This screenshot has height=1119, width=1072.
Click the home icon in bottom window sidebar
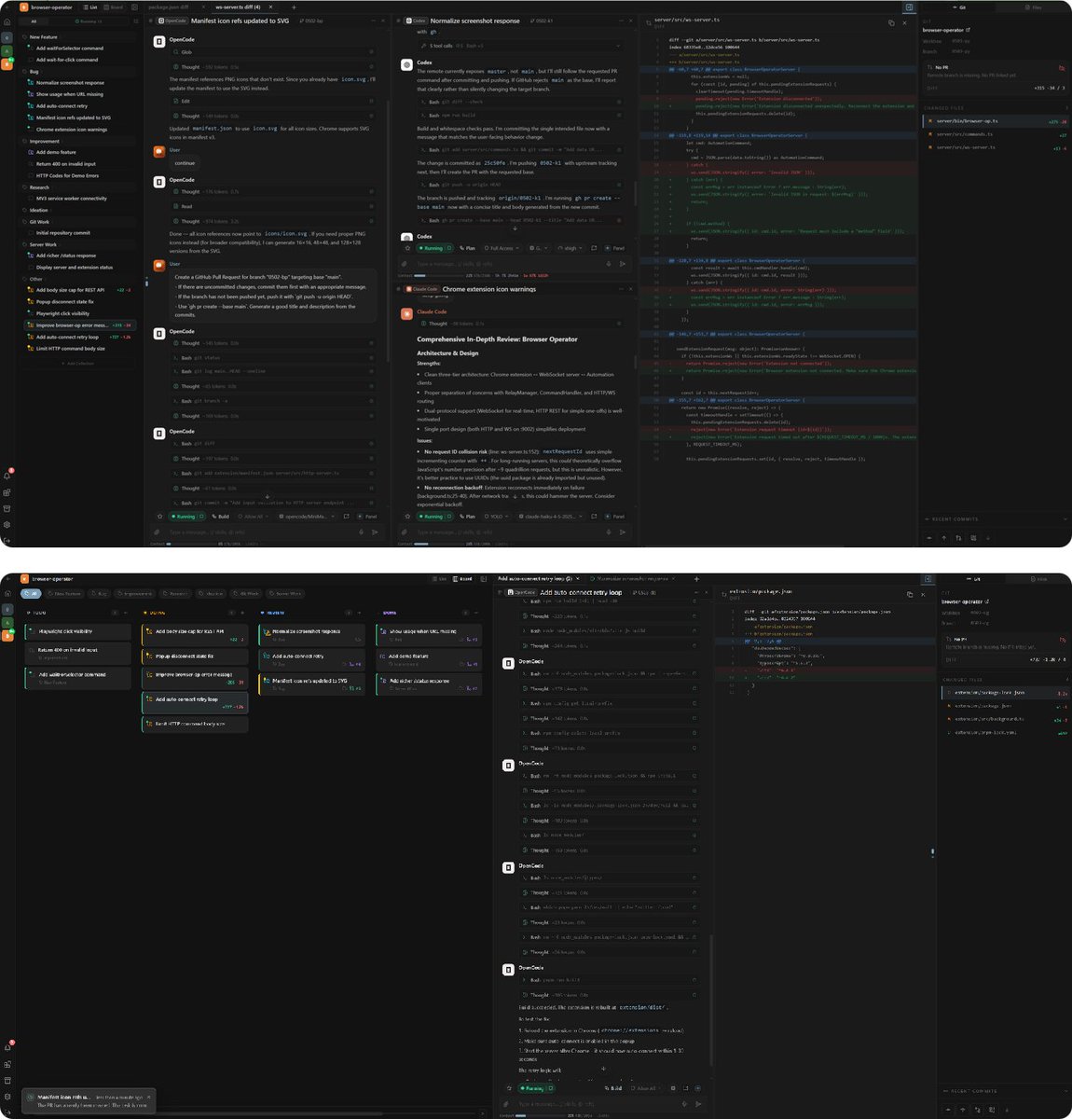point(7,593)
